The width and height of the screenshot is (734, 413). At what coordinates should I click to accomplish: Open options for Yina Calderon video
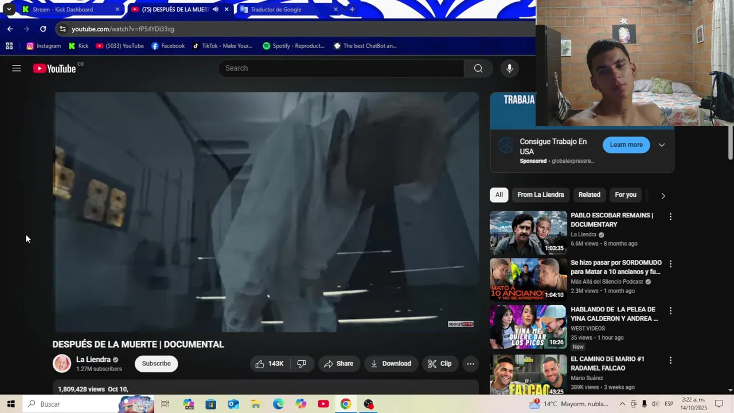670,311
